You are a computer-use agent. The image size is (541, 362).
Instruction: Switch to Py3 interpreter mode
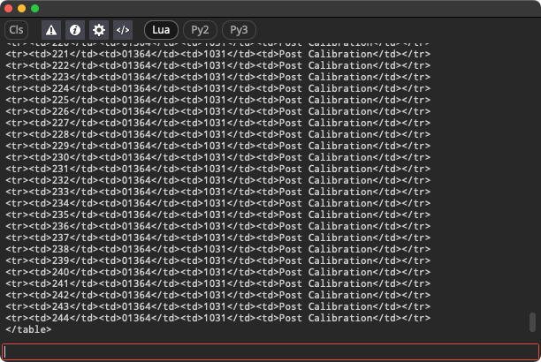click(x=239, y=30)
